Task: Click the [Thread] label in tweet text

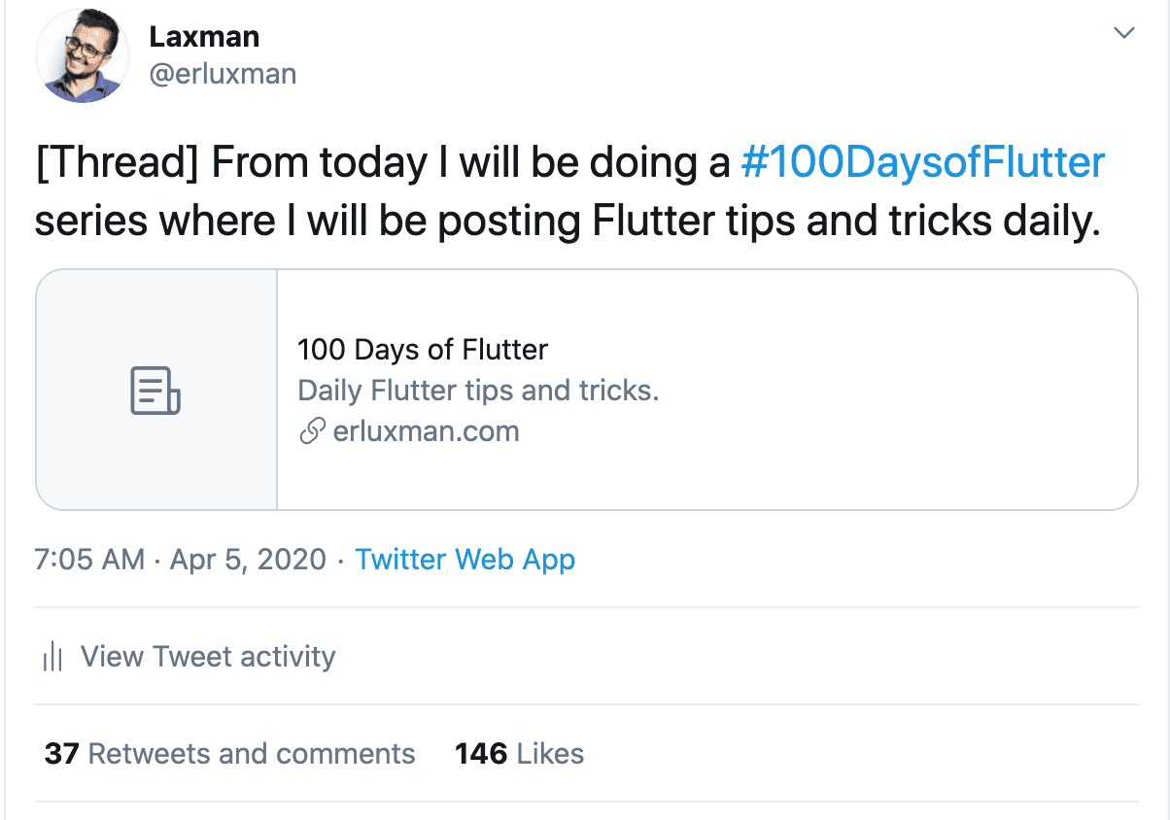Action: [118, 164]
